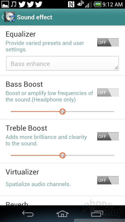Tap the Reverb setting row
Viewport: 125px width, 222px height.
click(62, 201)
